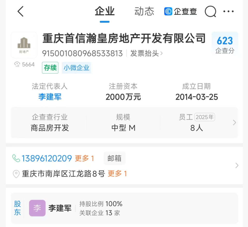This screenshot has width=248, height=227.
Task: Click employee count 8人
Action: [197, 128]
